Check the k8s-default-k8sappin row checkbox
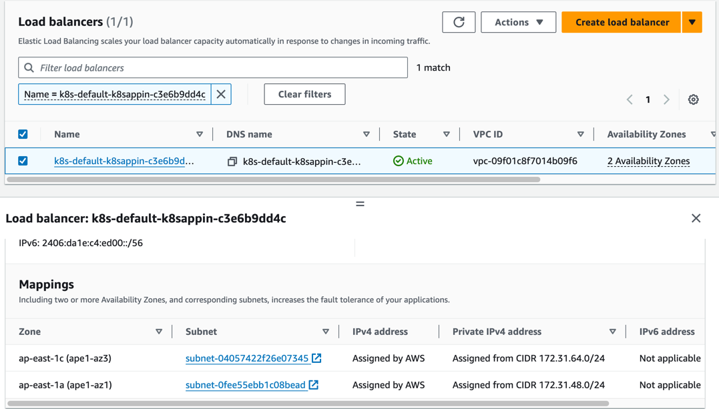Screen dimensions: 719x409 [x=23, y=161]
